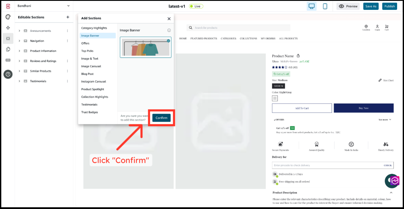
Task: Switch to mobile view icon
Action: tap(325, 6)
